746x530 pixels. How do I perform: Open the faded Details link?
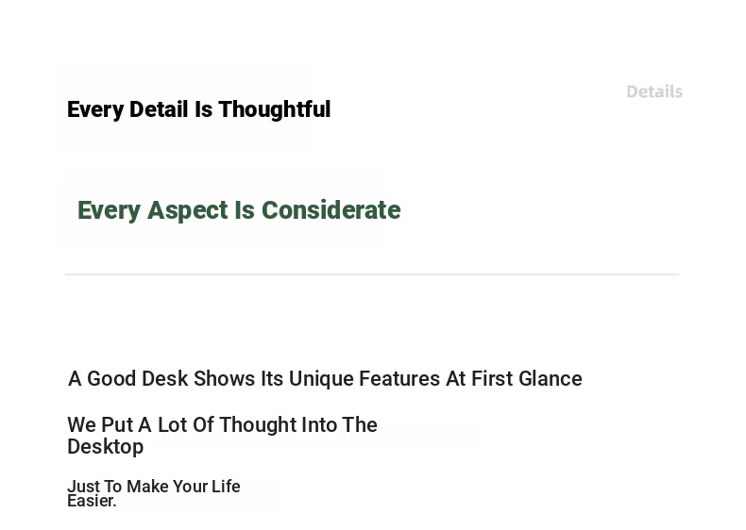[654, 91]
